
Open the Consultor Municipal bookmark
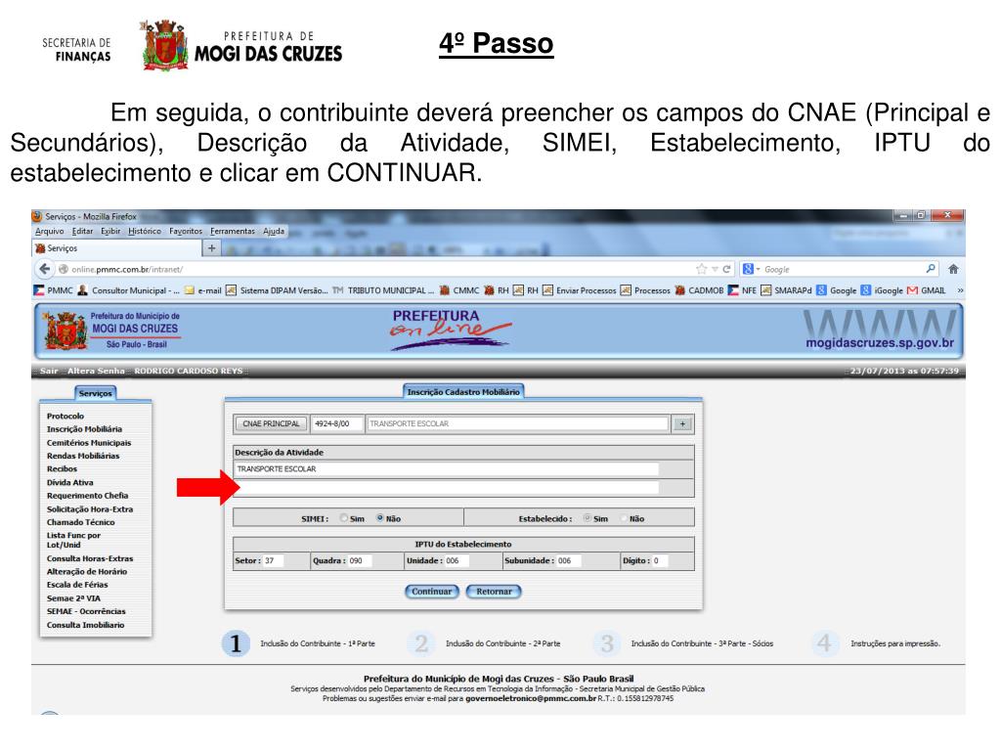[x=129, y=290]
